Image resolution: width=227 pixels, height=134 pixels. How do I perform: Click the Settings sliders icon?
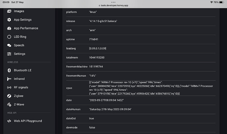click(9, 54)
